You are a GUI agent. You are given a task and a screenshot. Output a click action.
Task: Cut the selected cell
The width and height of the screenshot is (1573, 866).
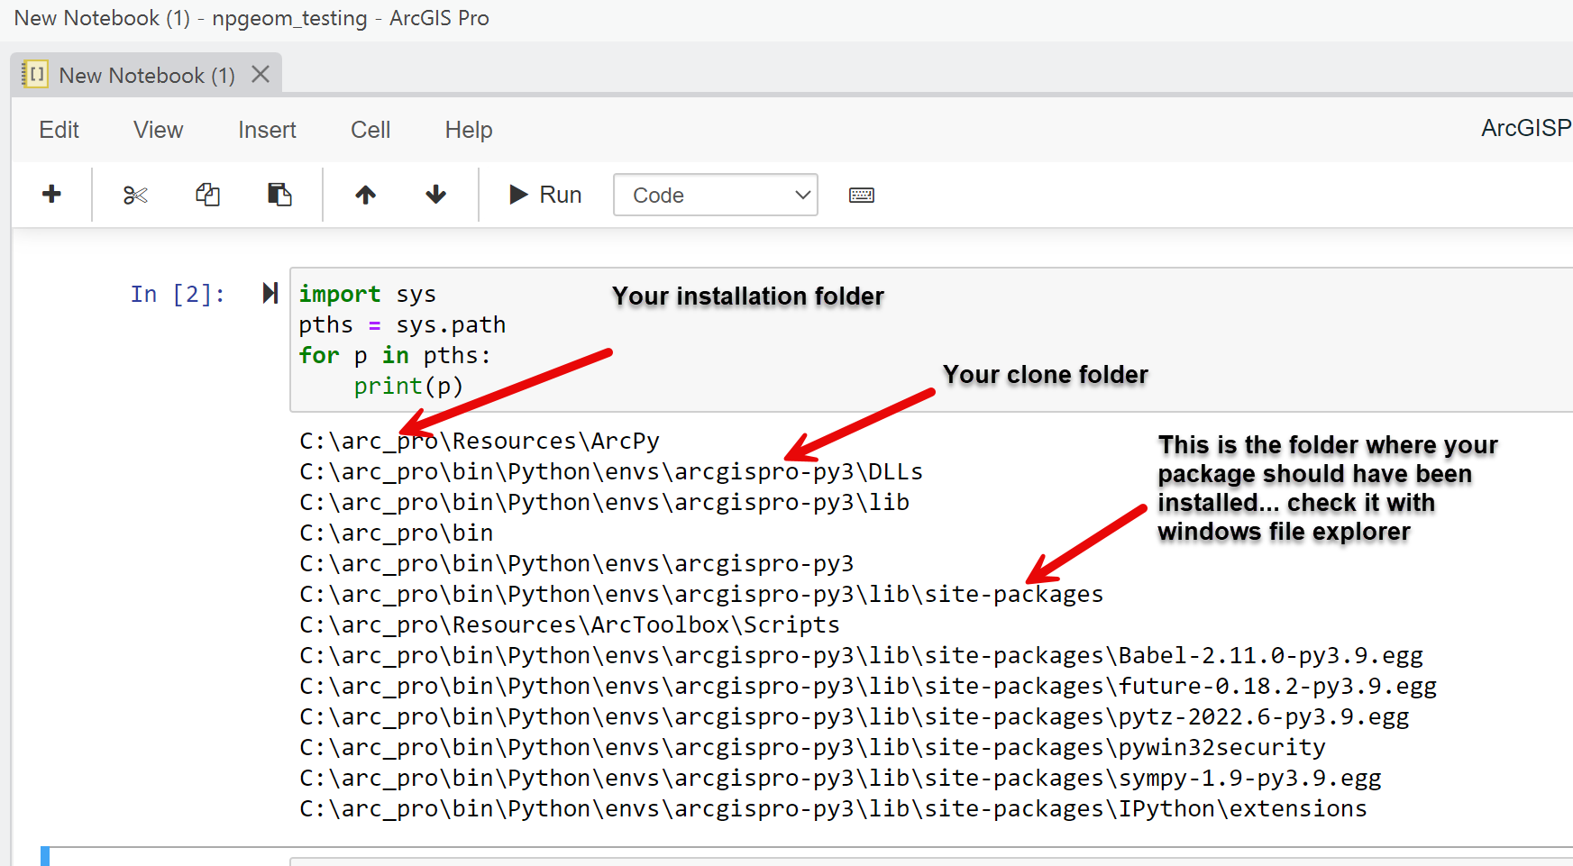click(x=135, y=194)
